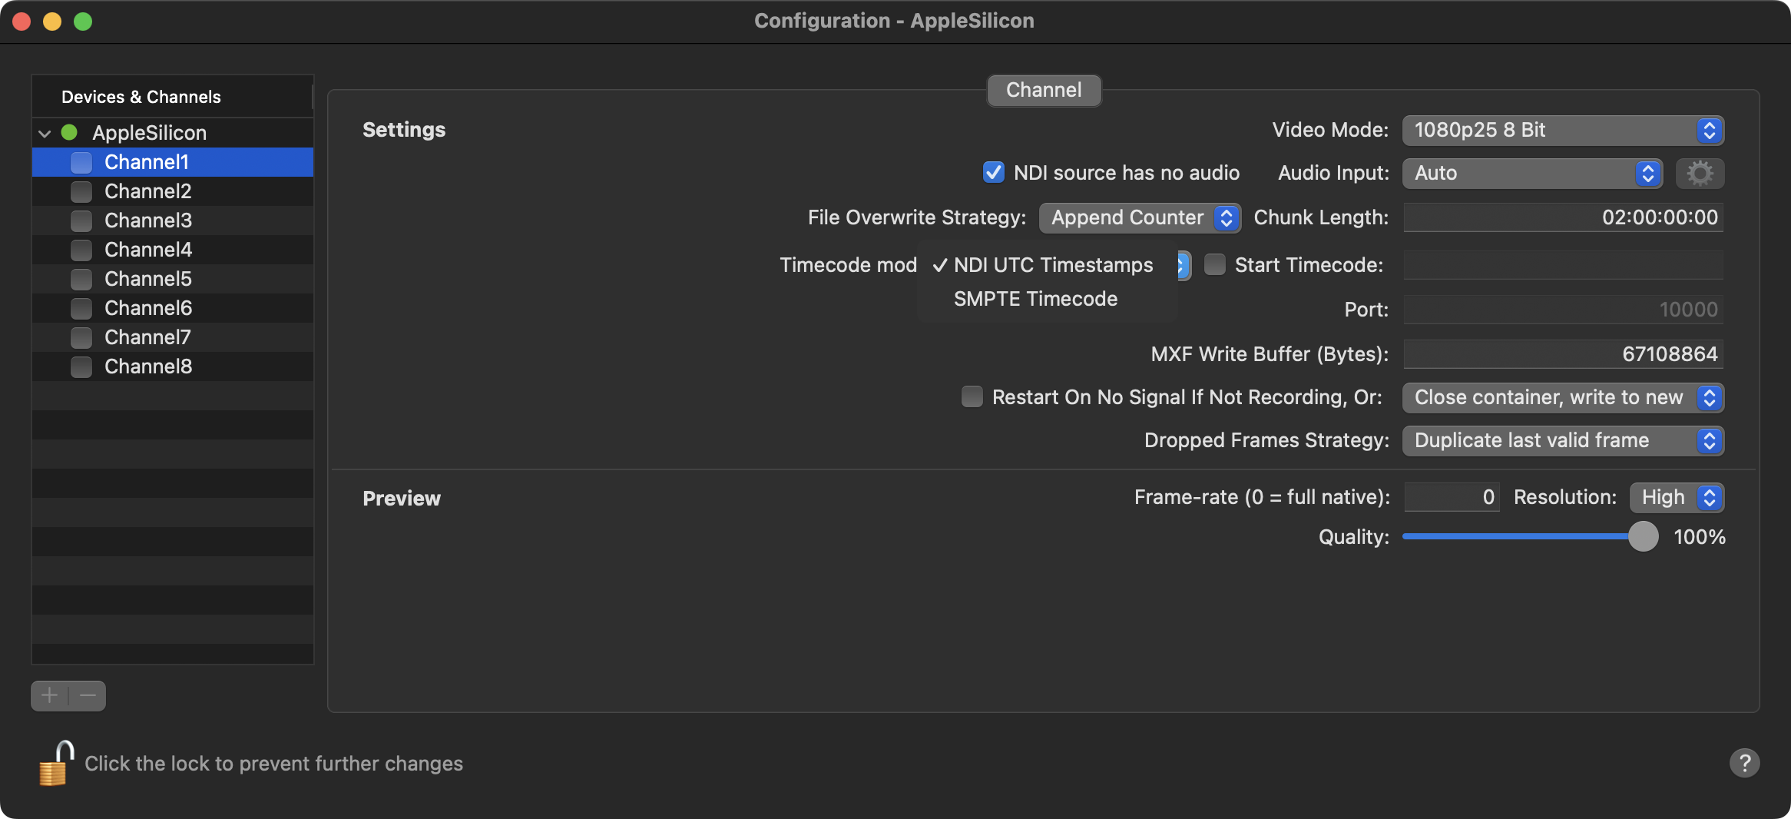Select Channel6 in the device list
Image resolution: width=1791 pixels, height=819 pixels.
[173, 308]
